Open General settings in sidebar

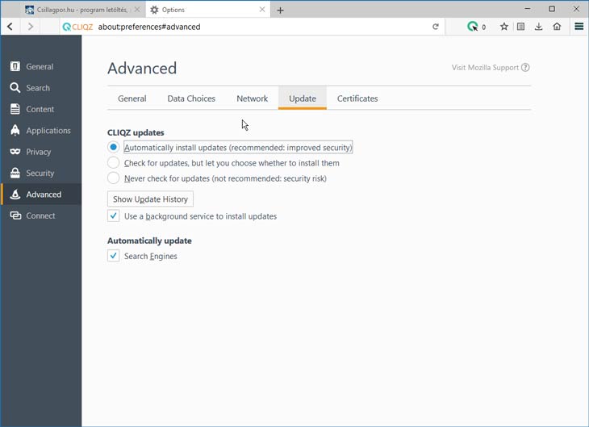(40, 66)
